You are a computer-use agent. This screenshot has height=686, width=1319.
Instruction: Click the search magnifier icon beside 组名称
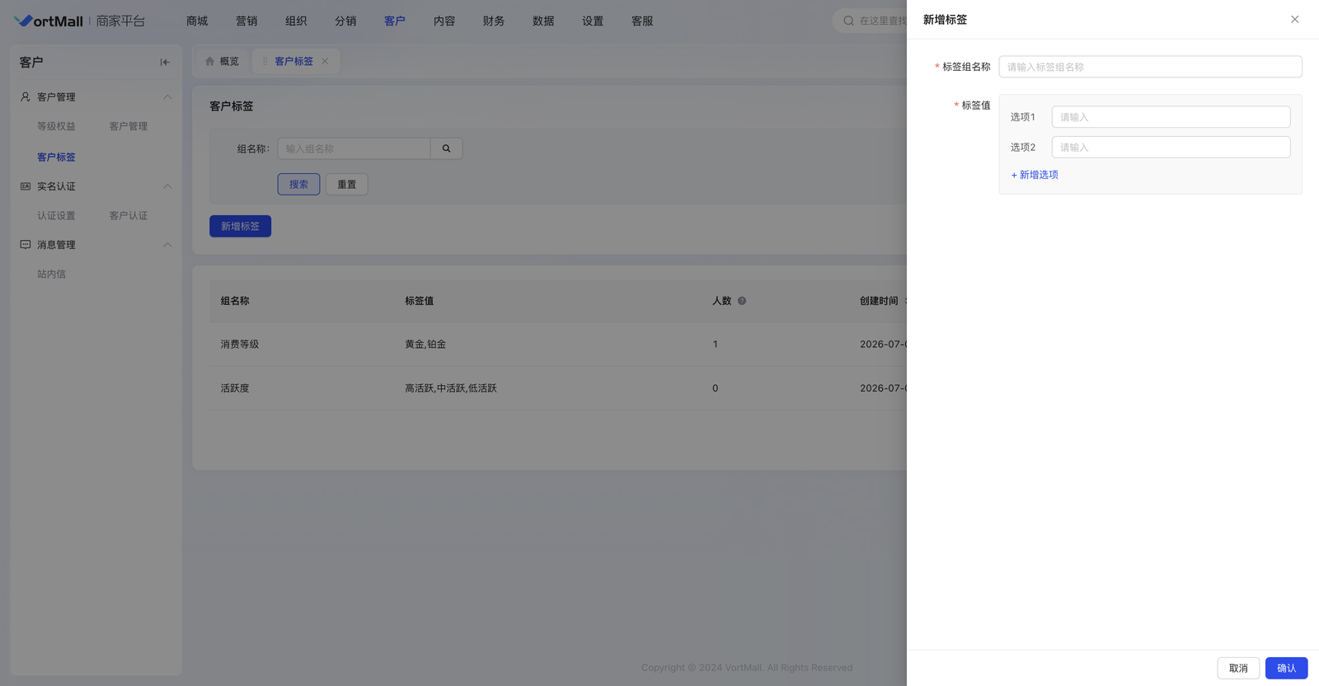tap(446, 148)
